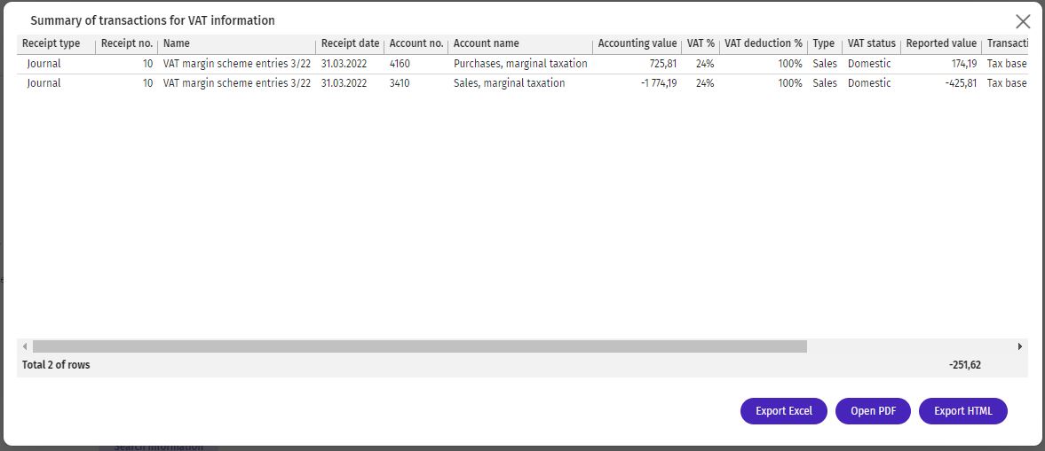Sort by VAT status column header
The image size is (1045, 451).
coord(871,43)
